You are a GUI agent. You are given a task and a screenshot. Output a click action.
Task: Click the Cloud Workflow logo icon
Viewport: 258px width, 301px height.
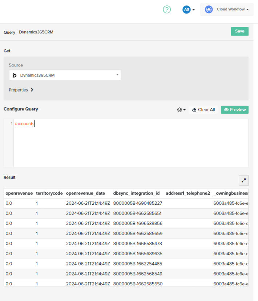coord(209,9)
